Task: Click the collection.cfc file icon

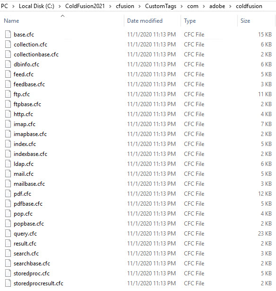Action: click(x=8, y=45)
